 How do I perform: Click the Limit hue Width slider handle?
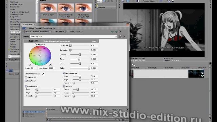tap(73, 93)
